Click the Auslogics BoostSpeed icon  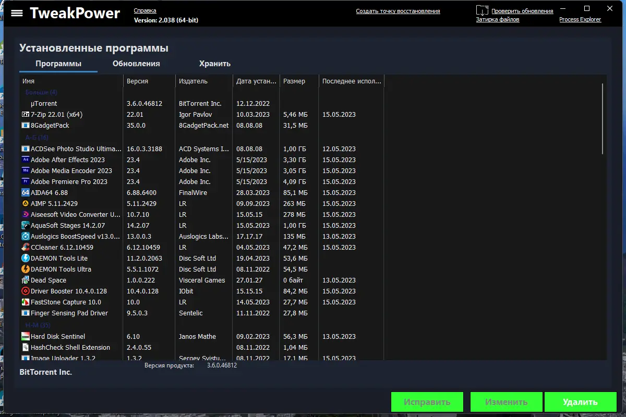[26, 237]
